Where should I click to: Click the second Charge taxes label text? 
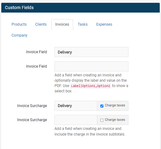point(115,120)
